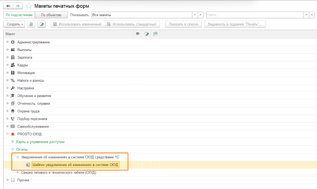
Task: Click the PROSTO:СКУД subsystem icon
Action: pos(13,134)
